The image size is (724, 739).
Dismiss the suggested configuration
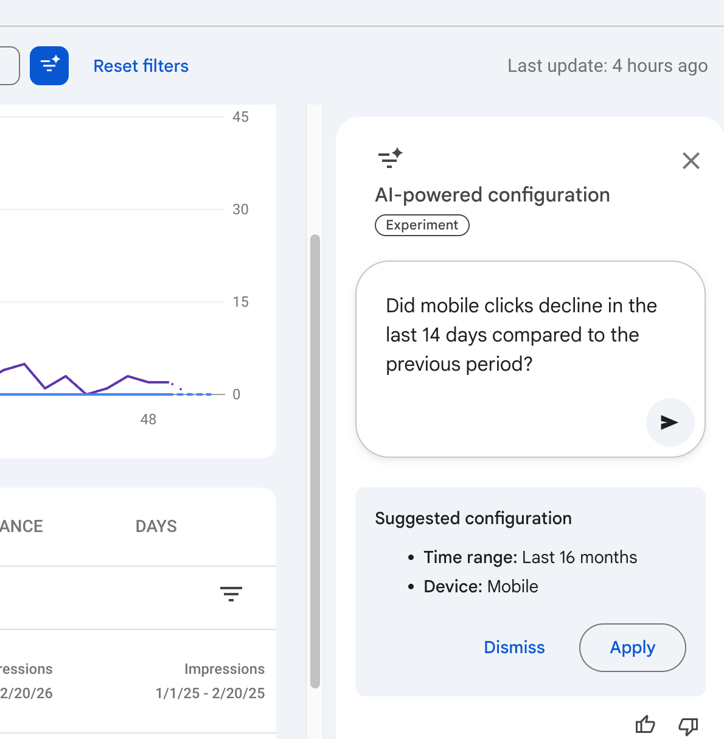click(x=514, y=648)
